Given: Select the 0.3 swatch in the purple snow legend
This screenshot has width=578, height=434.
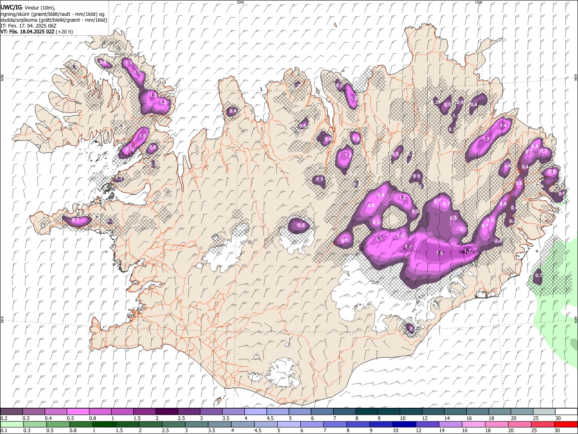Looking at the screenshot, I should tap(33, 412).
